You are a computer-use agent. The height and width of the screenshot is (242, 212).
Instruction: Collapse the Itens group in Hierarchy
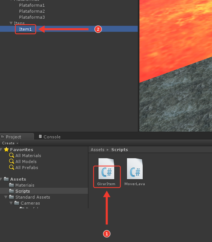11,23
